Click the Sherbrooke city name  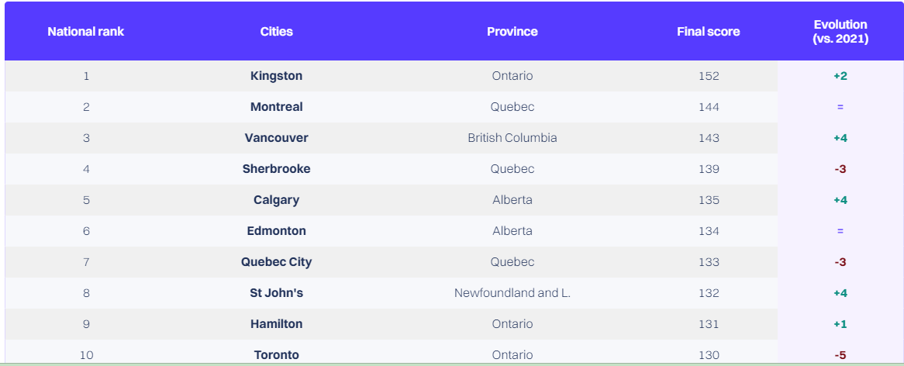(x=277, y=169)
